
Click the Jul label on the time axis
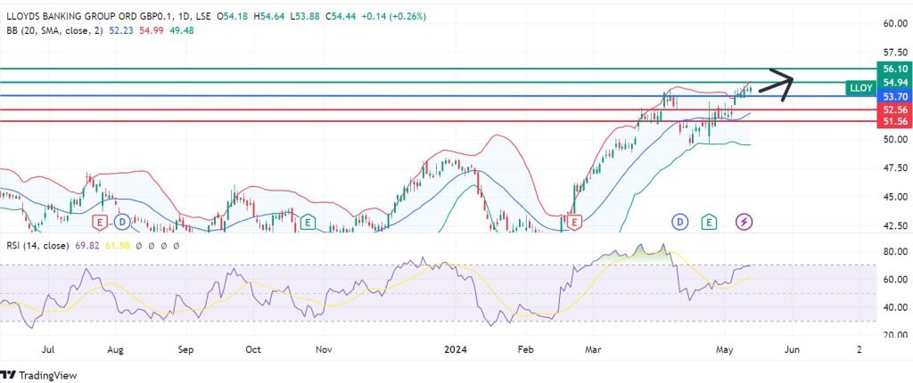pos(49,350)
